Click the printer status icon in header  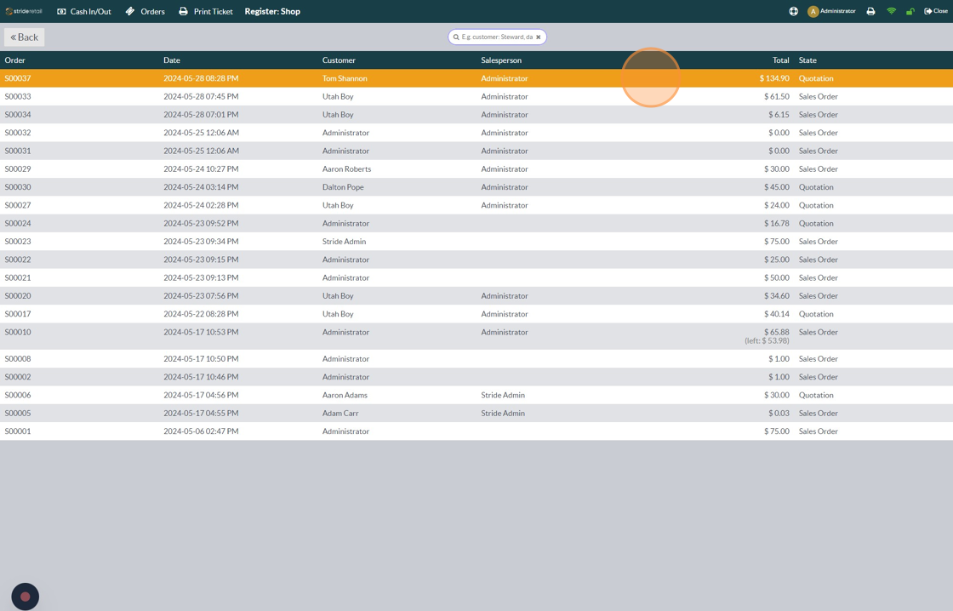[x=870, y=11]
